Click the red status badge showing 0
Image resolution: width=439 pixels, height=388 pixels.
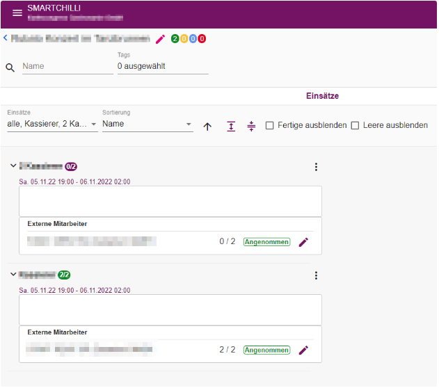pos(202,39)
